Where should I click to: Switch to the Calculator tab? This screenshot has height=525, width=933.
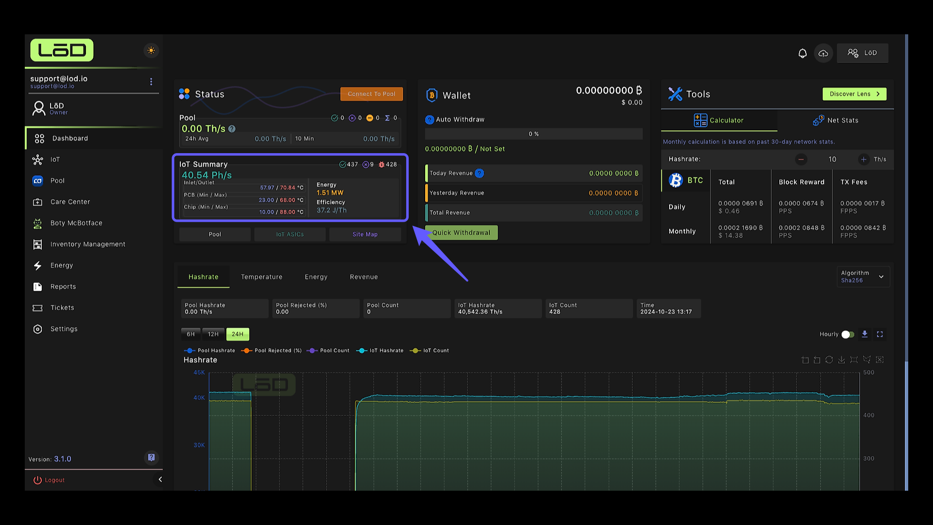[719, 121]
